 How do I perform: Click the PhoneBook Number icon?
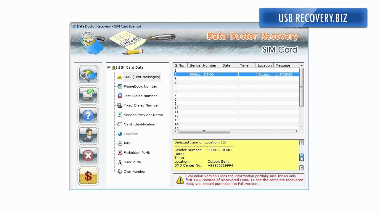(120, 86)
